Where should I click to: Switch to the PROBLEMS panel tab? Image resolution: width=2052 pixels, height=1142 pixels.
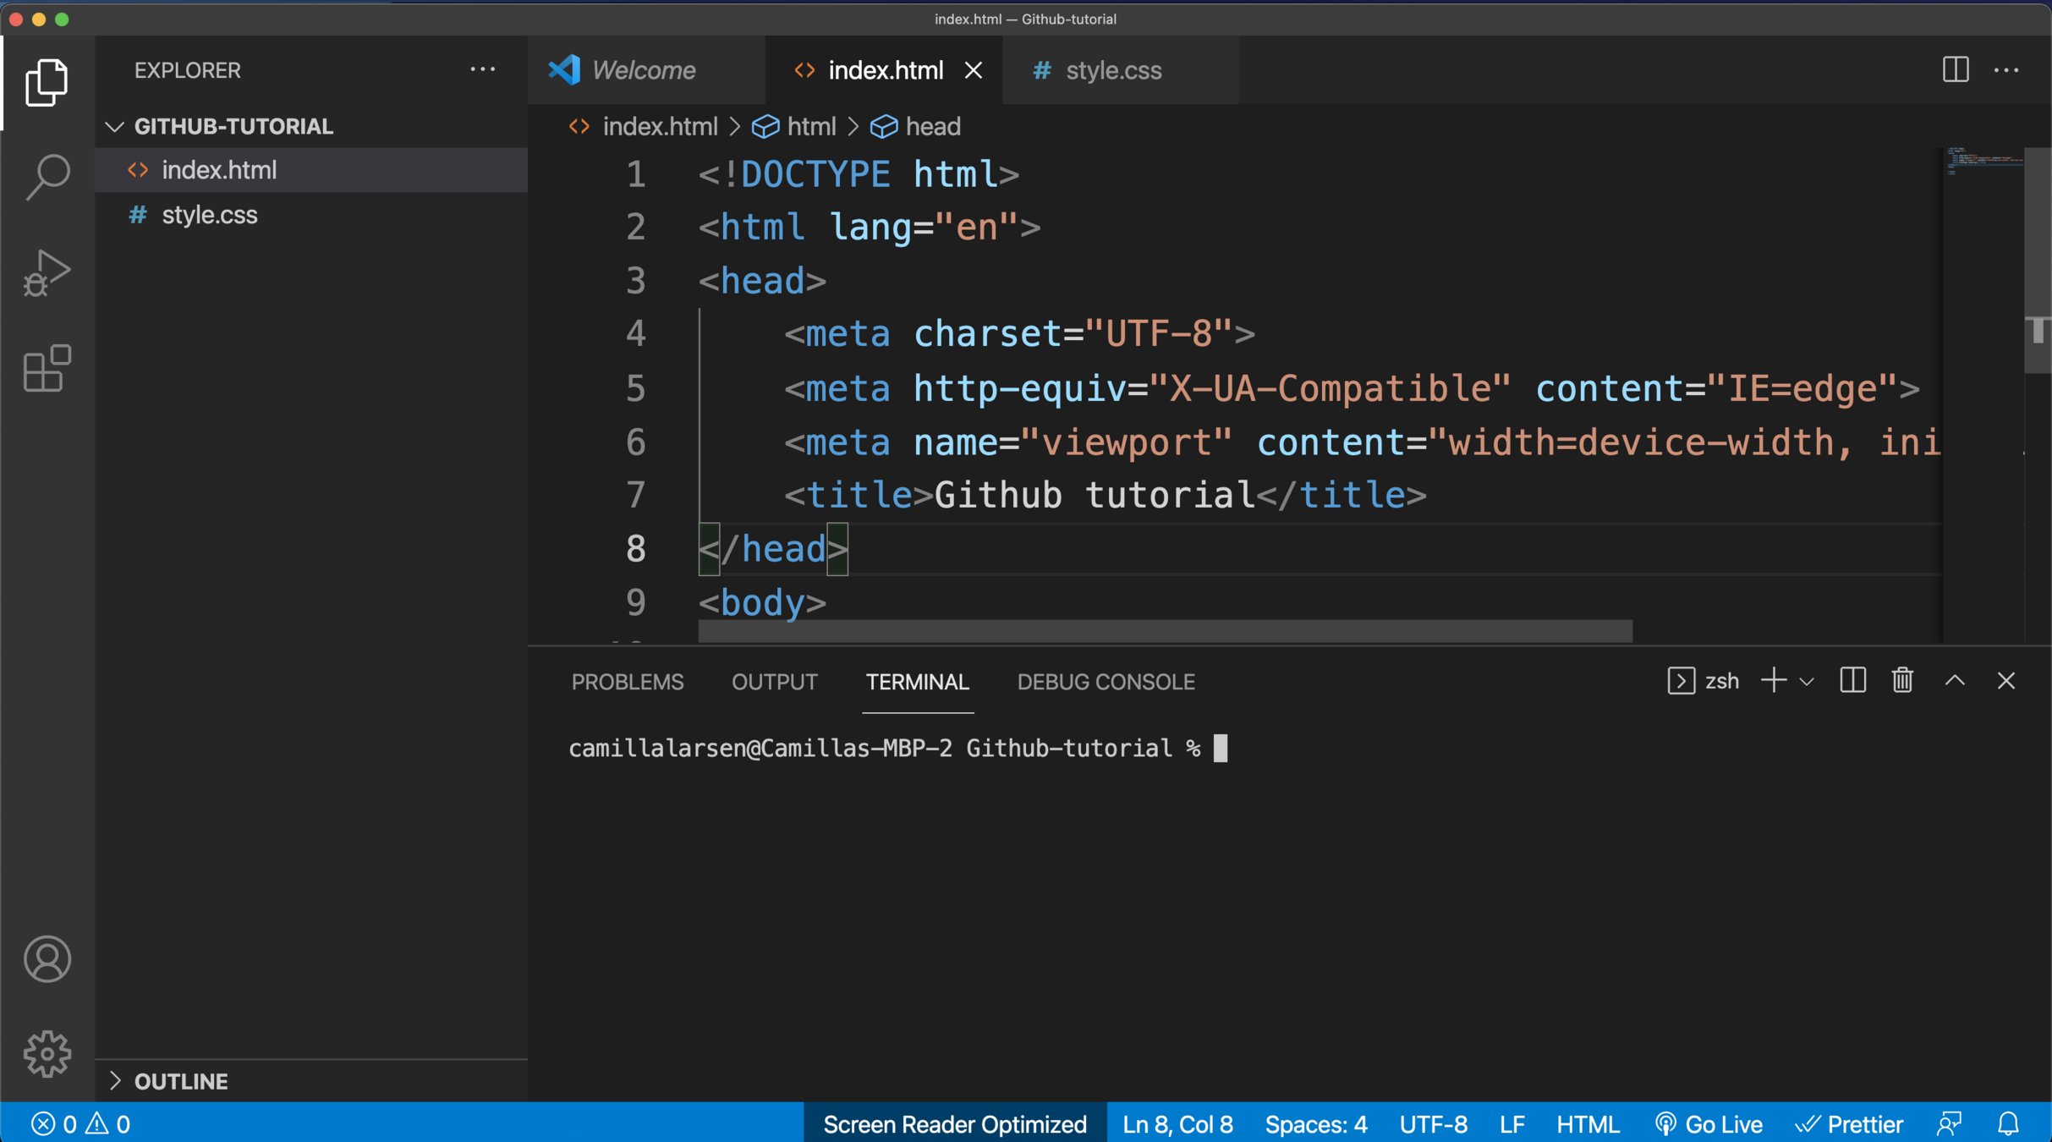627,682
